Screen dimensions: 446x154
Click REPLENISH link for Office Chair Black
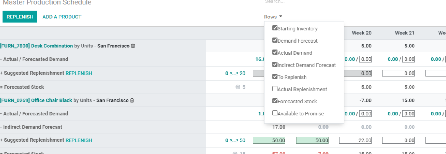click(79, 140)
